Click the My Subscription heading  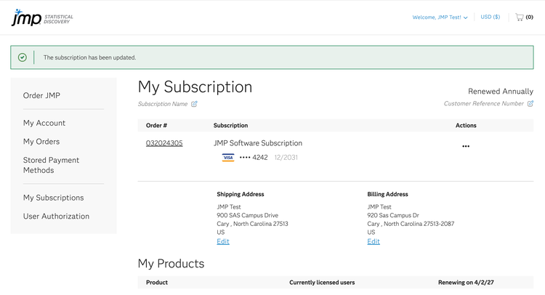pyautogui.click(x=195, y=87)
